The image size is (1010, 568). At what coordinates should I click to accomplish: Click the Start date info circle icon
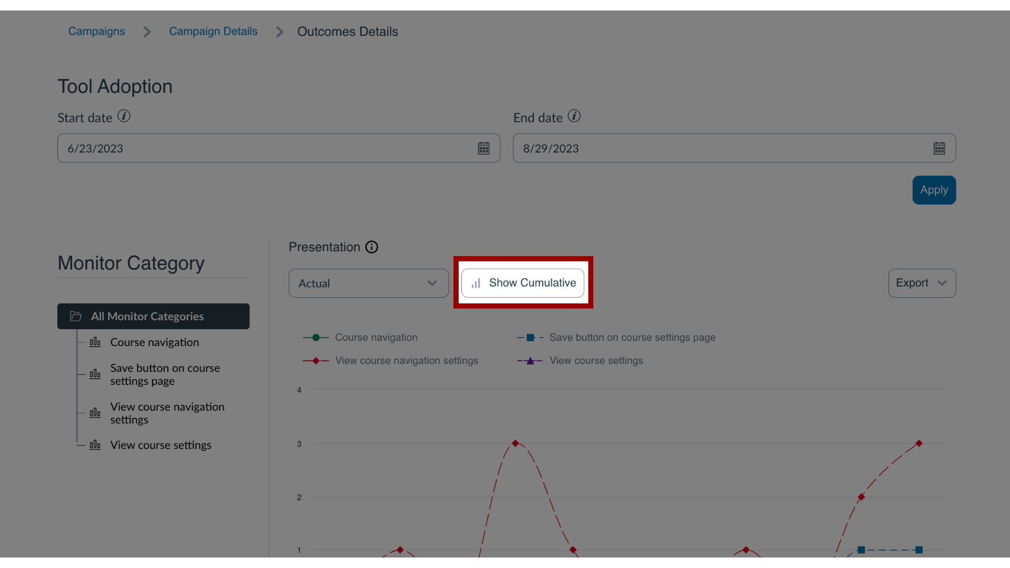pos(124,117)
